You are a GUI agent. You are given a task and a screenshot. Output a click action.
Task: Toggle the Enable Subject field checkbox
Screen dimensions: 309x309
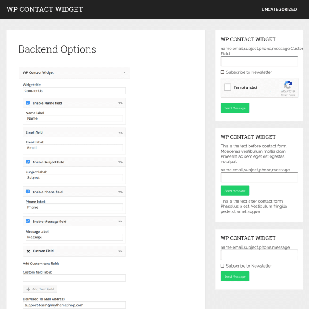point(28,162)
